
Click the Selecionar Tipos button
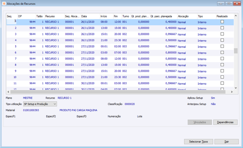pos(199,142)
